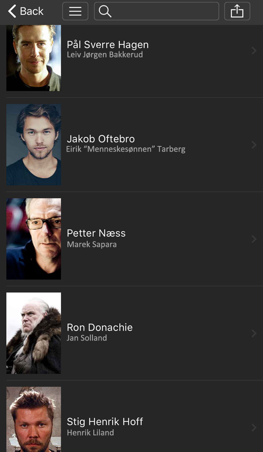View Petter Næss's portrait thumbnail
263x452 pixels.
point(34,239)
